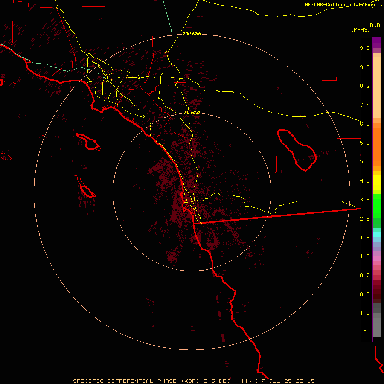Click the 6.6 legend value
The height and width of the screenshot is (384, 384).
point(365,124)
